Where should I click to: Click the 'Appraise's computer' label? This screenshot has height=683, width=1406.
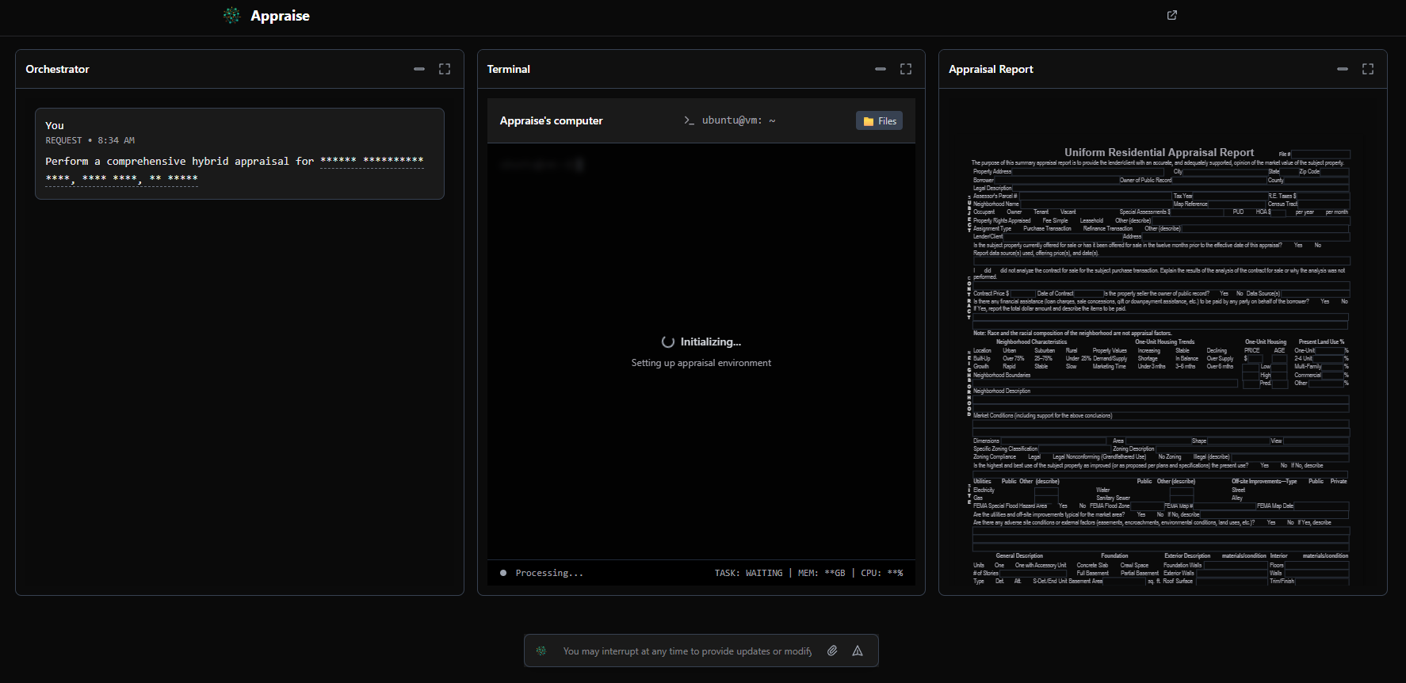click(551, 120)
